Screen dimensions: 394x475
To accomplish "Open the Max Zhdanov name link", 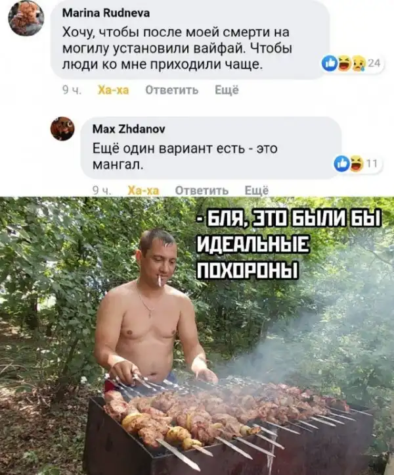I will click(129, 130).
